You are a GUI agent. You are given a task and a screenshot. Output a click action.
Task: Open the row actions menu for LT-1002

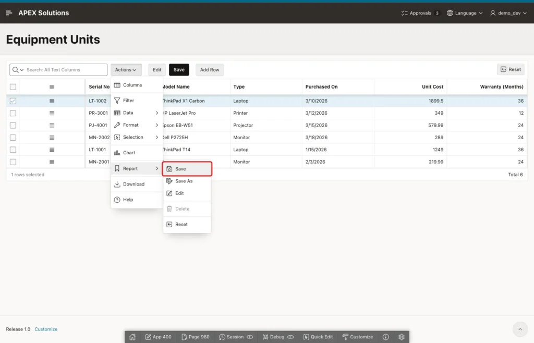52,101
